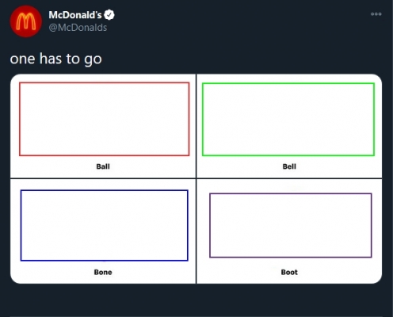
Task: Click the bottom-right image quadrant containing Boot
Action: click(289, 231)
